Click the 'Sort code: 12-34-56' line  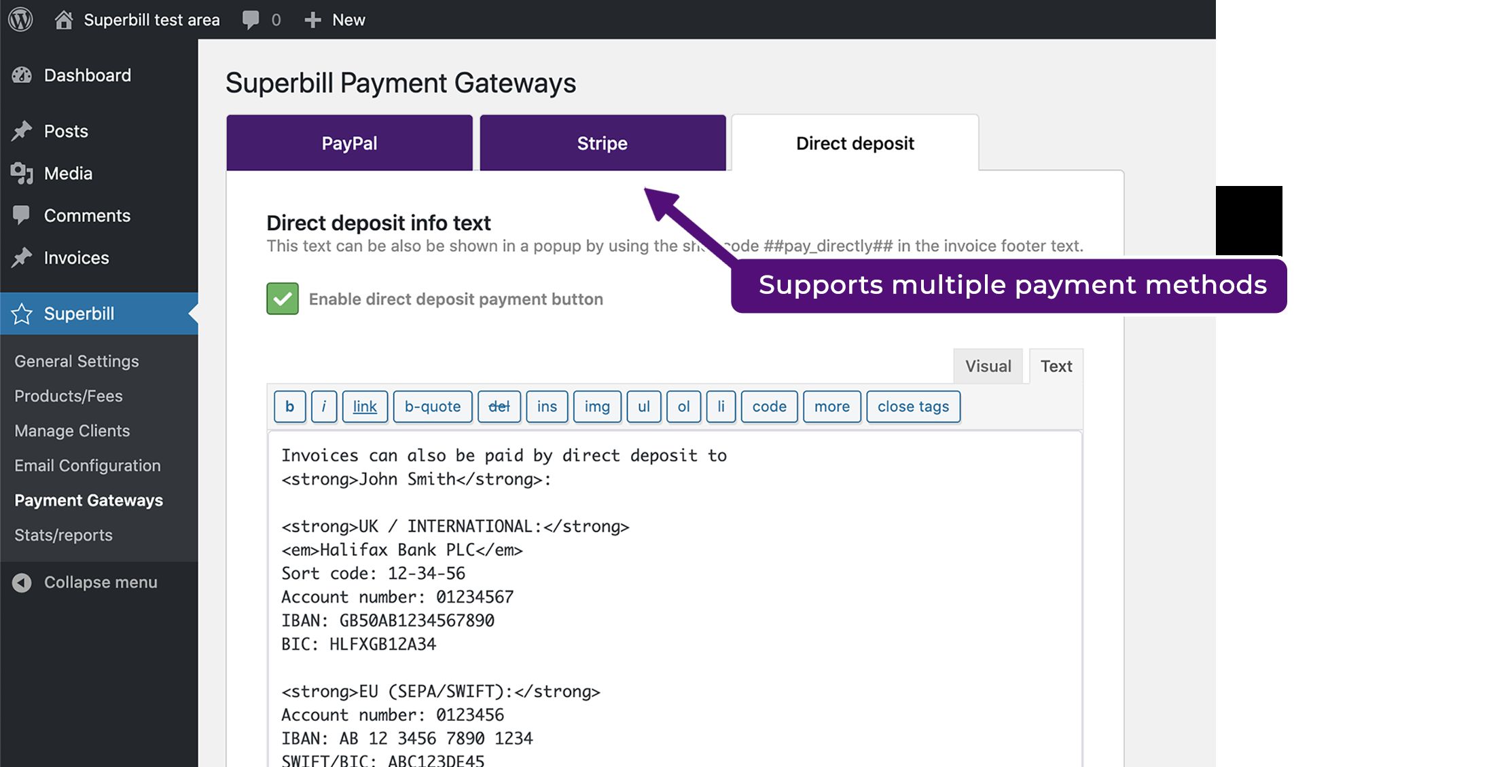(374, 574)
